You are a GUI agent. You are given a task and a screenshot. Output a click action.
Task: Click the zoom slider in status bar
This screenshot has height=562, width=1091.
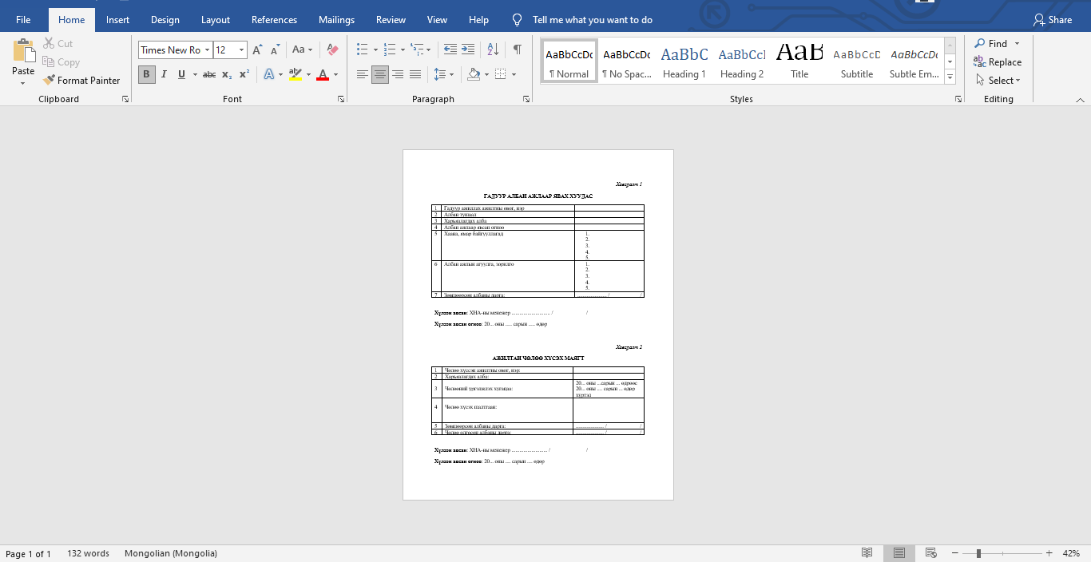coord(978,553)
